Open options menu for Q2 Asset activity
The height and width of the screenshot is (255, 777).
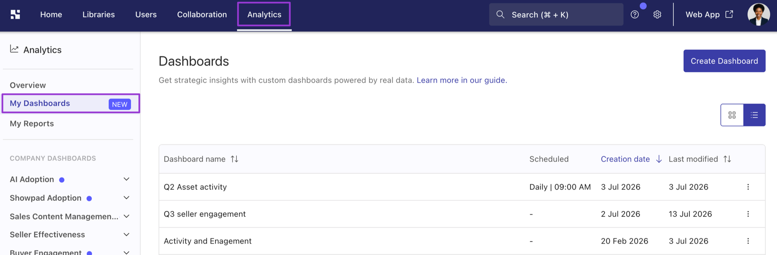(748, 187)
